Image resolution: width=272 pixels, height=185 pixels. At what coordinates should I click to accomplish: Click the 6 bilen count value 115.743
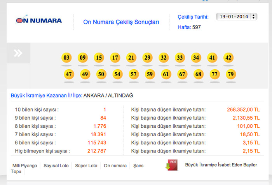coord(97,143)
